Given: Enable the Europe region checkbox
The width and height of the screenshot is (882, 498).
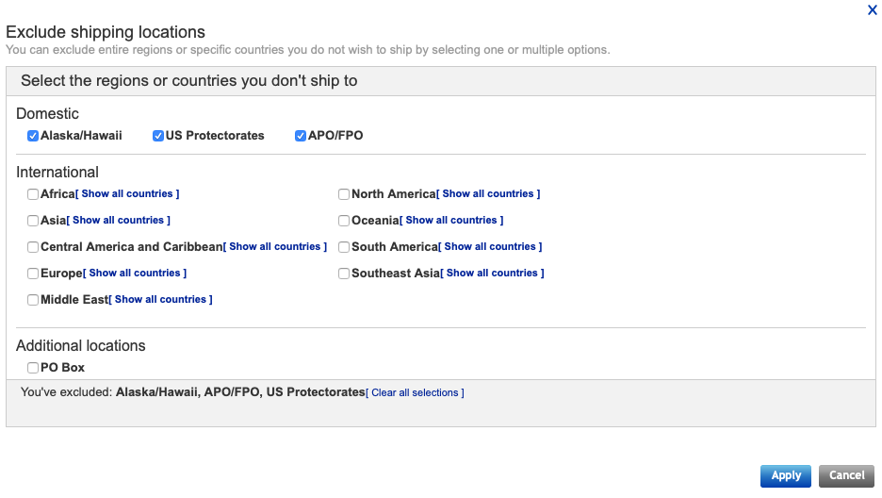Looking at the screenshot, I should click(33, 274).
